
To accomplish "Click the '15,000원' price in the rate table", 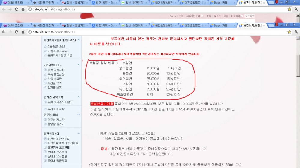I will [x=153, y=68].
